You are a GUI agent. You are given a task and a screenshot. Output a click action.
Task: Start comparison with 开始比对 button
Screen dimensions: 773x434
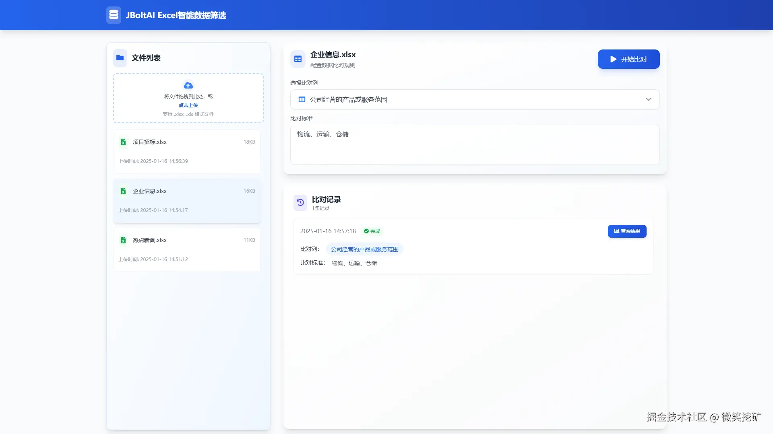(x=628, y=59)
